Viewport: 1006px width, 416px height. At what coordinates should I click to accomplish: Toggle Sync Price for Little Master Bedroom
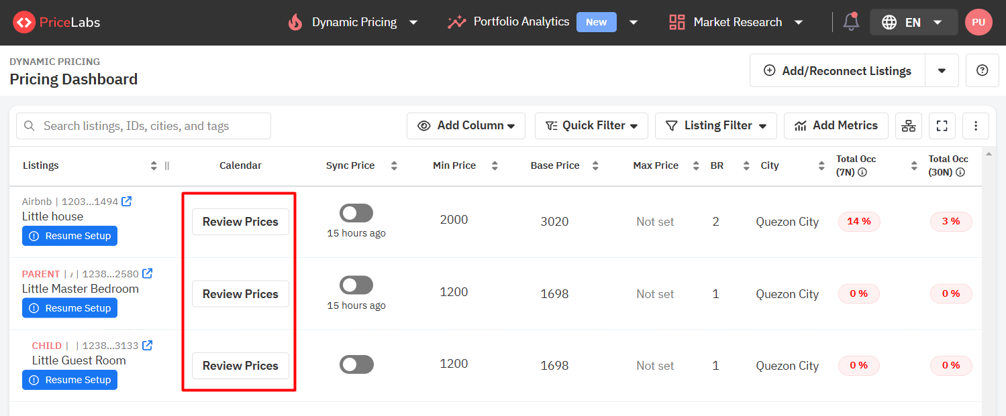(356, 285)
